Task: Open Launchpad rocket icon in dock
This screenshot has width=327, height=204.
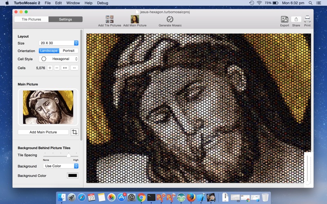Action: [x=72, y=197]
